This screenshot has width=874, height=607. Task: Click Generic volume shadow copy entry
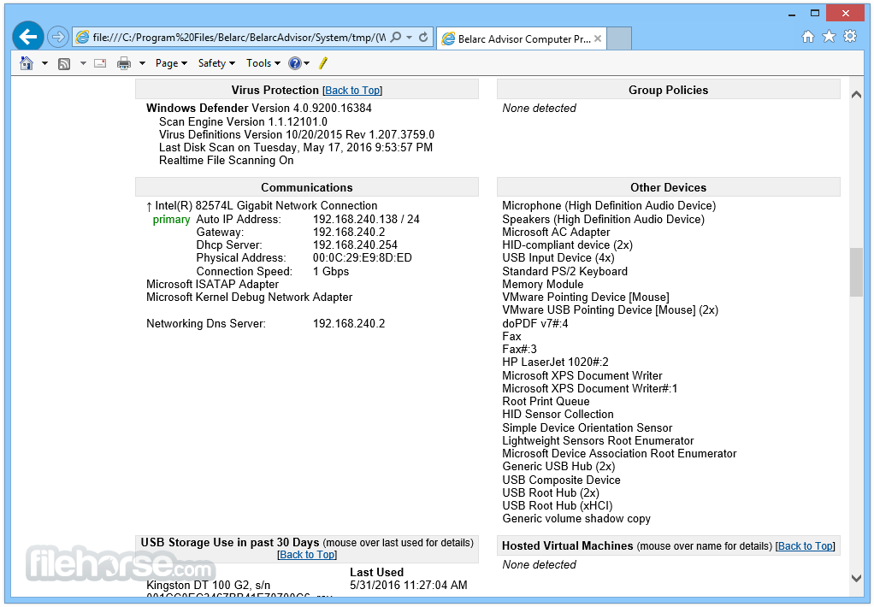pyautogui.click(x=576, y=518)
